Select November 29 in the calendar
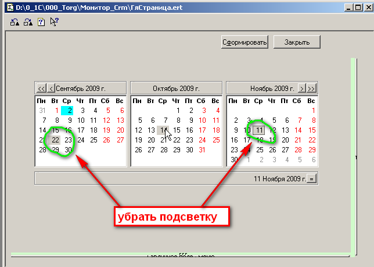The image size is (374, 267). tap(312, 149)
